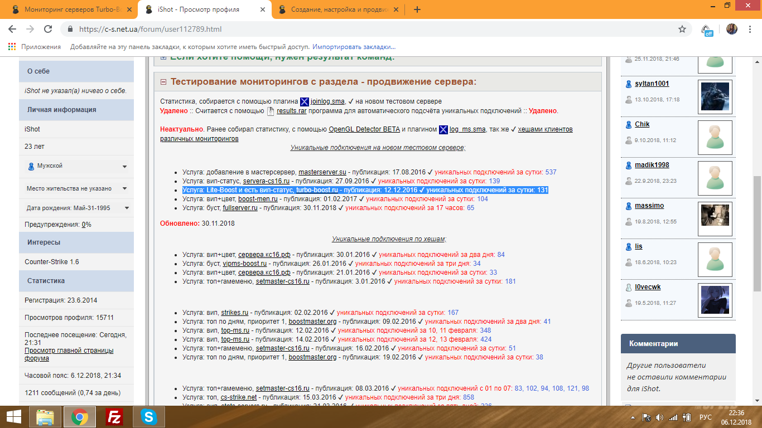Click the blue icon before joinlog.sma
The height and width of the screenshot is (428, 762).
point(305,101)
